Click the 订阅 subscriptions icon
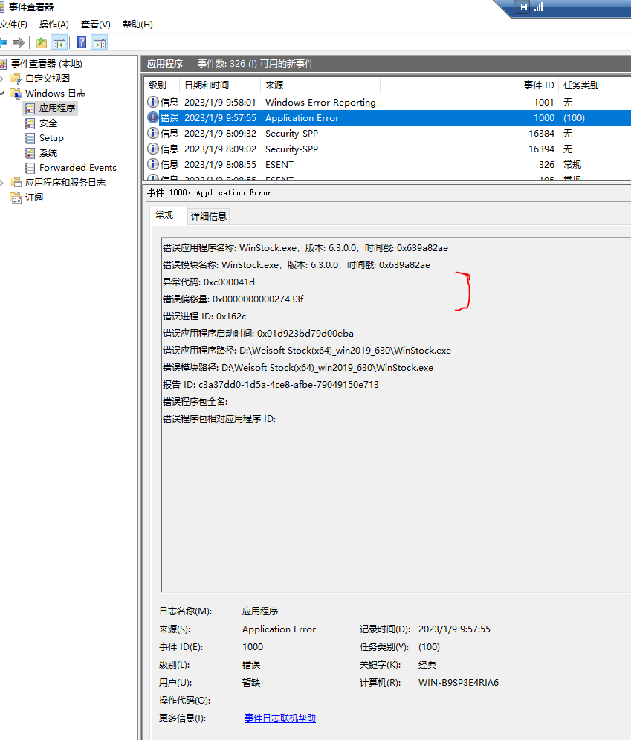Image resolution: width=631 pixels, height=740 pixels. click(16, 198)
